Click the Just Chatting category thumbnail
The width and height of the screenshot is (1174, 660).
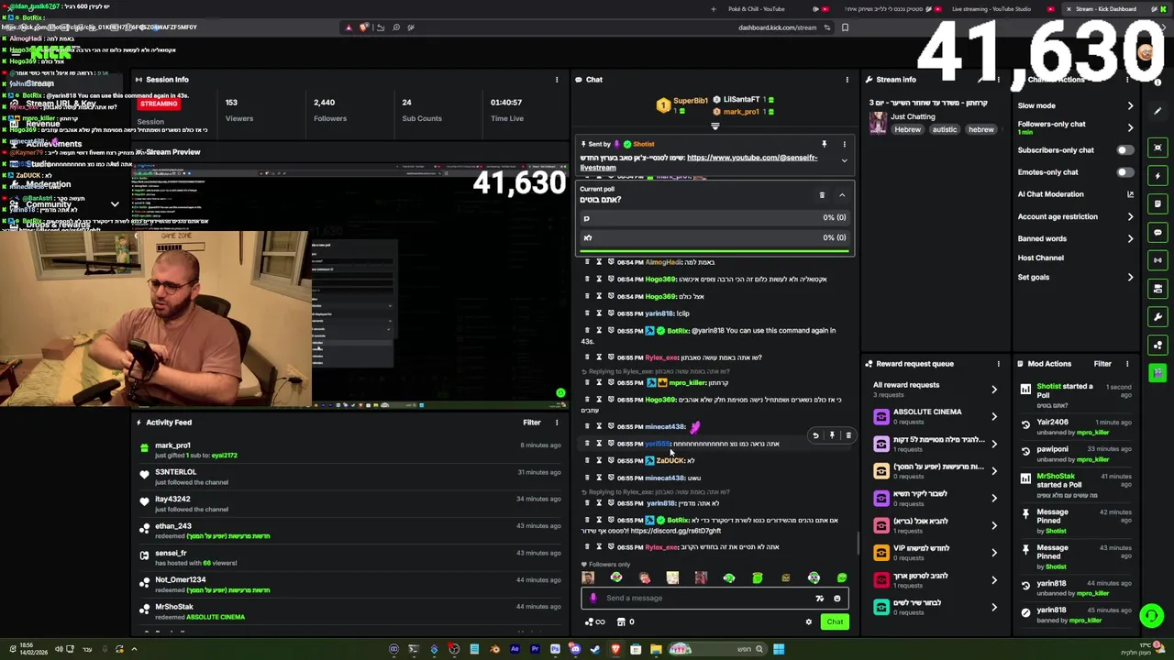(878, 122)
